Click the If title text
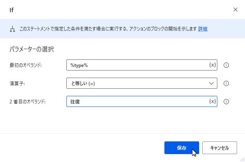Viewport: 245px width, 162px height. coord(11,10)
